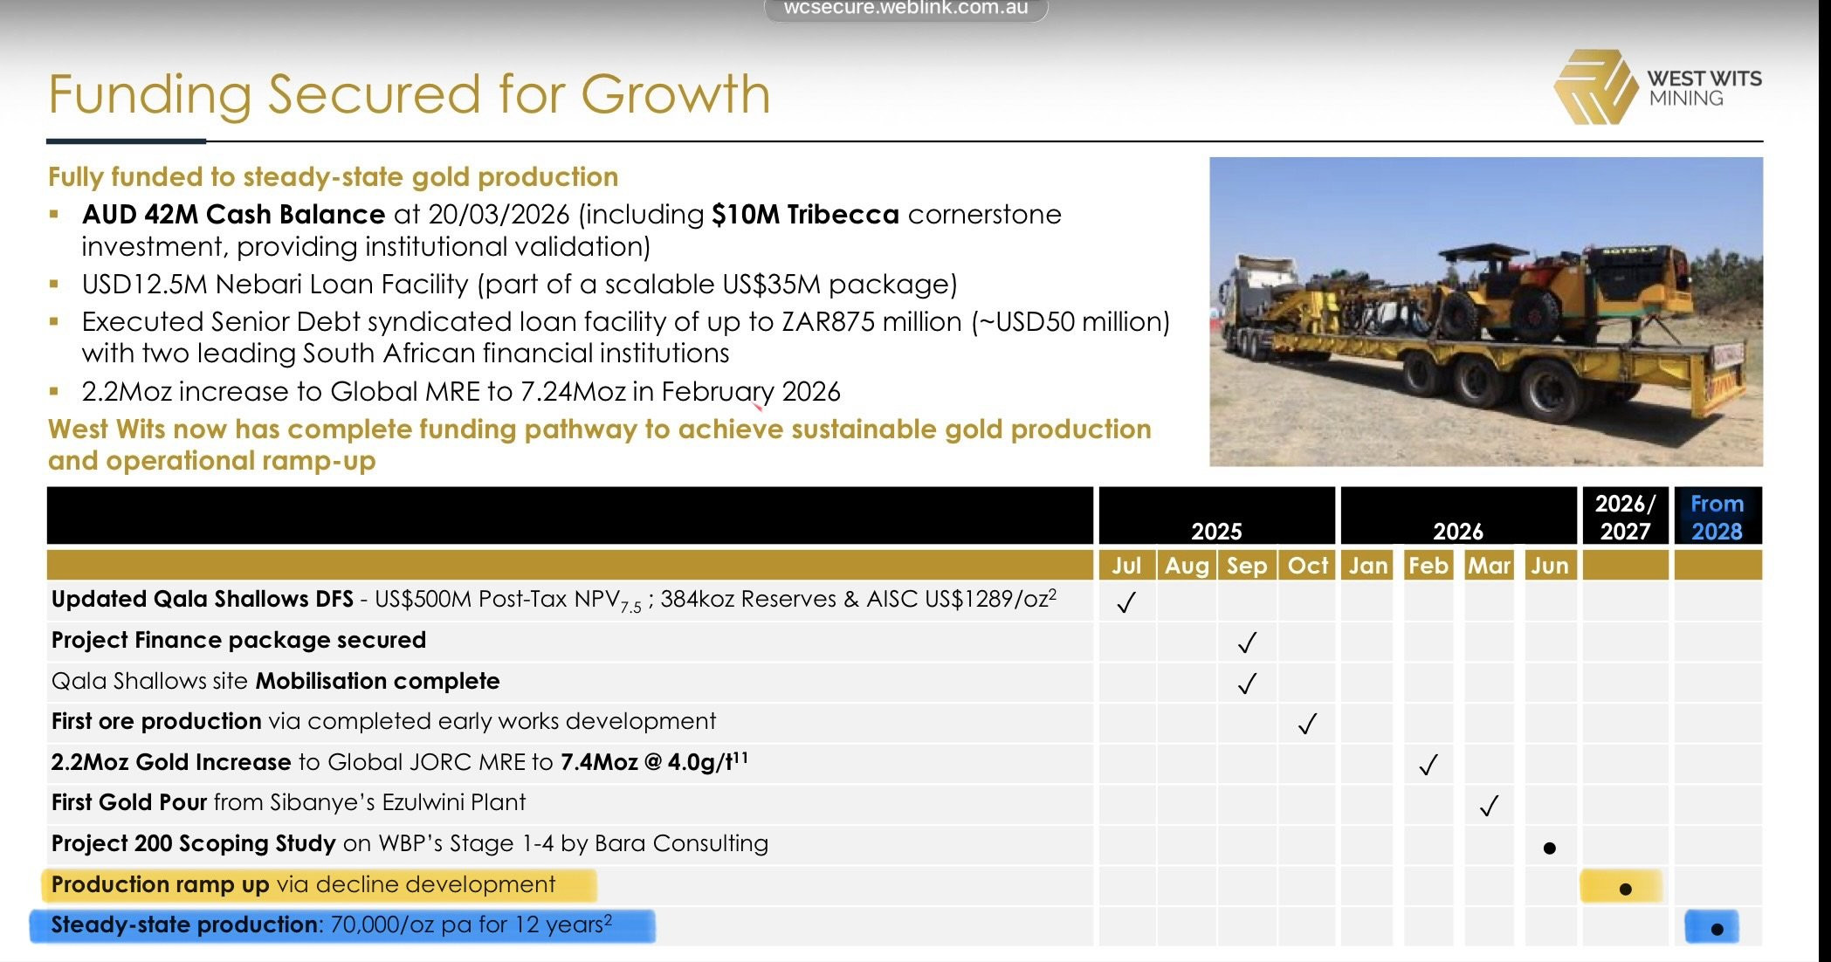
Task: Click the Jan month header
Action: pos(1368,566)
